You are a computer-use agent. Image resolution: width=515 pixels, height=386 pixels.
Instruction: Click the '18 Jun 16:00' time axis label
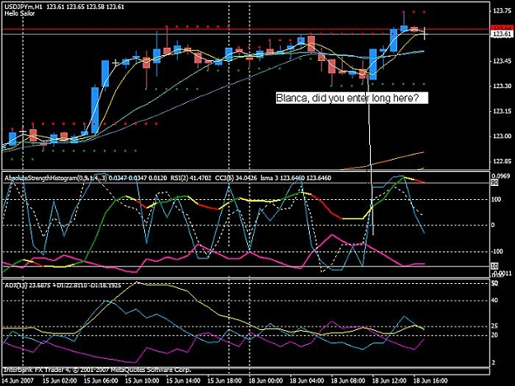tap(431, 381)
